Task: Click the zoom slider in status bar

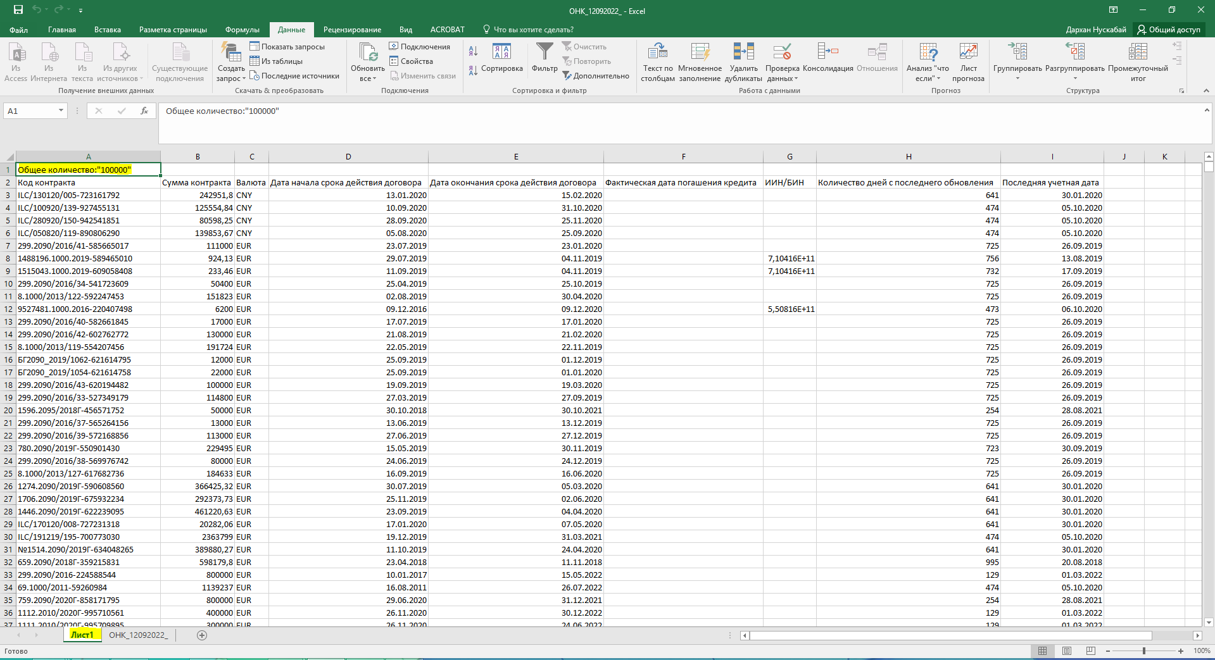Action: click(1143, 651)
